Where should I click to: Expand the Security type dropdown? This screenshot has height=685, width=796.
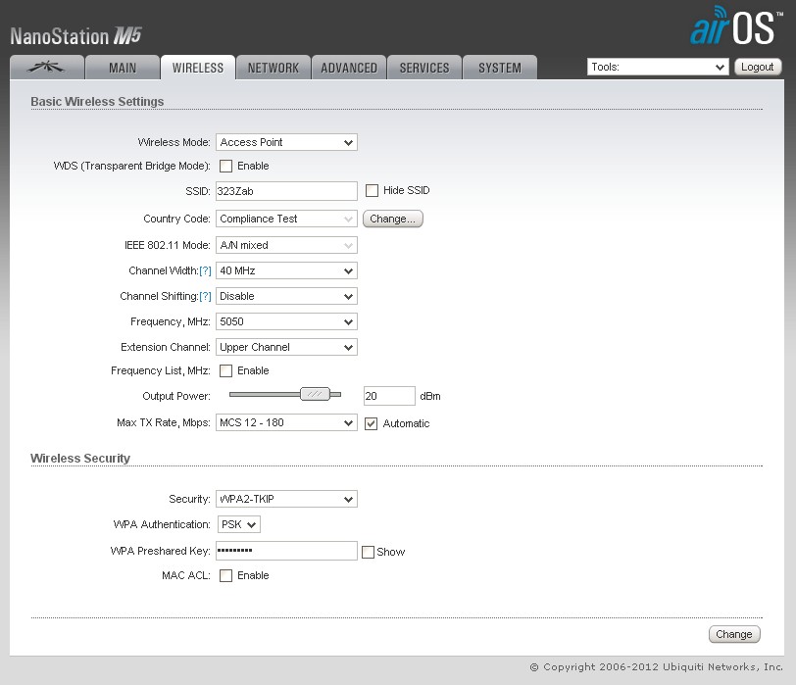pos(286,499)
